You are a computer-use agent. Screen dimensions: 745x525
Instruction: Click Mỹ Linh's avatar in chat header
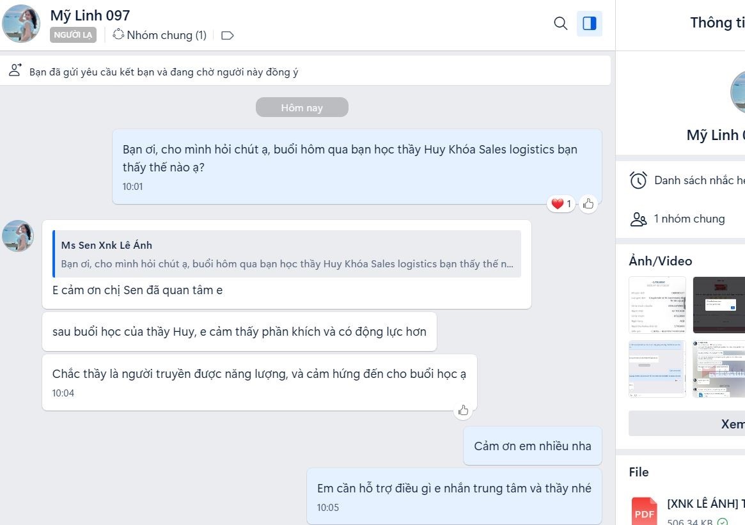point(21,24)
